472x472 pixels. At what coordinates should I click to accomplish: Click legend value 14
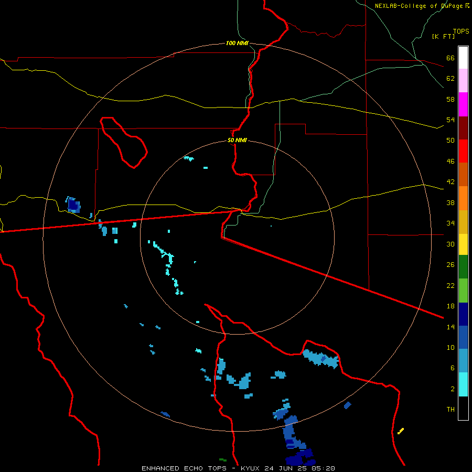(450, 327)
